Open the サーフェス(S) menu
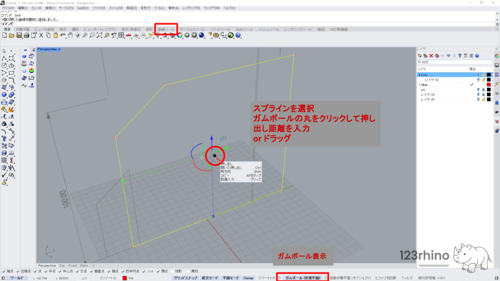 coord(66,8)
